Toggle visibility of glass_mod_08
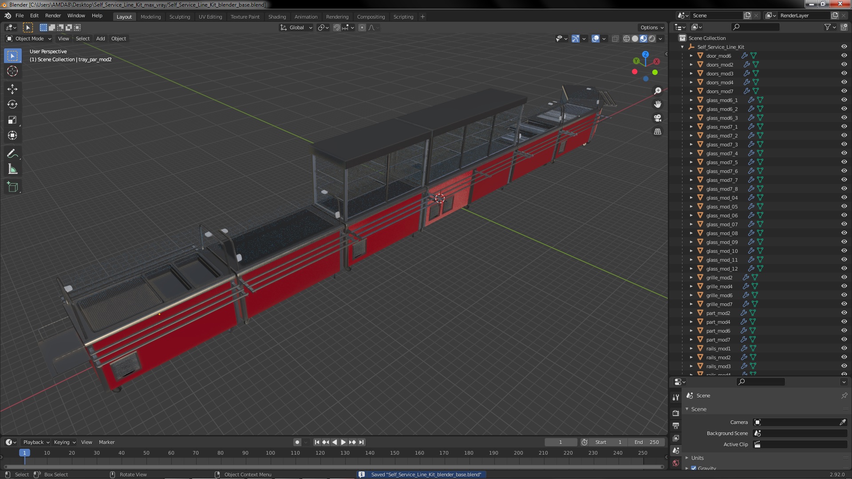This screenshot has width=852, height=479. (844, 233)
